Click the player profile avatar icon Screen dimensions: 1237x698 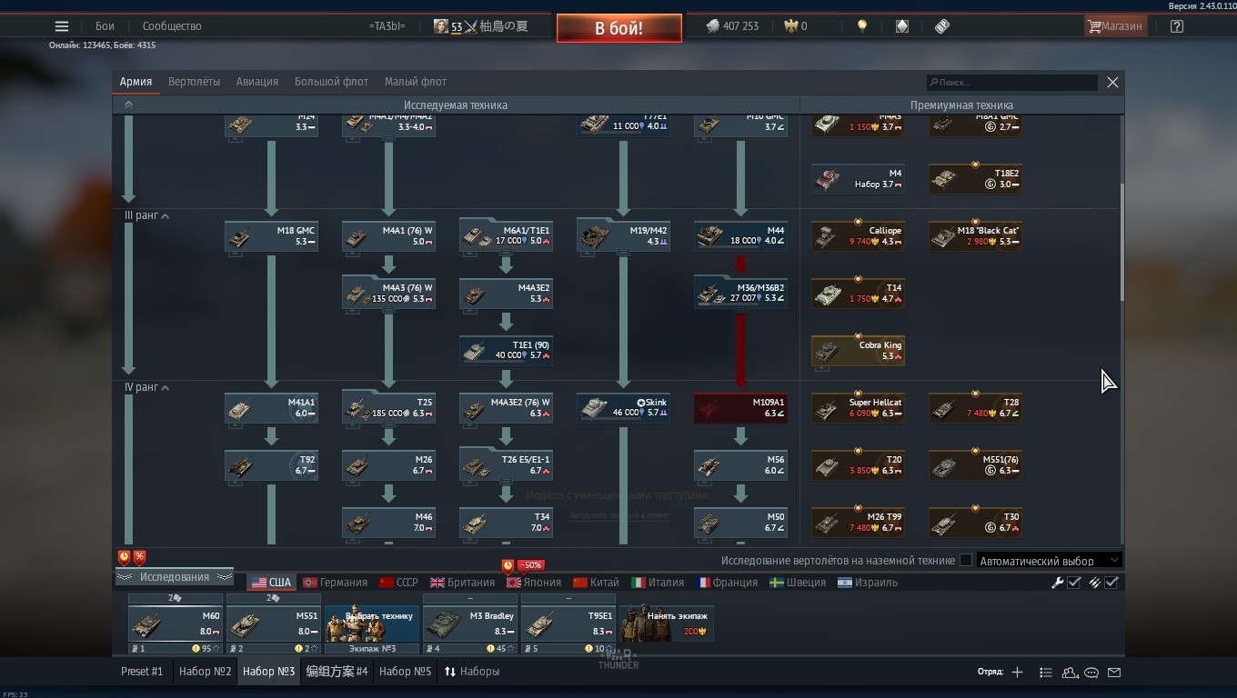(441, 26)
